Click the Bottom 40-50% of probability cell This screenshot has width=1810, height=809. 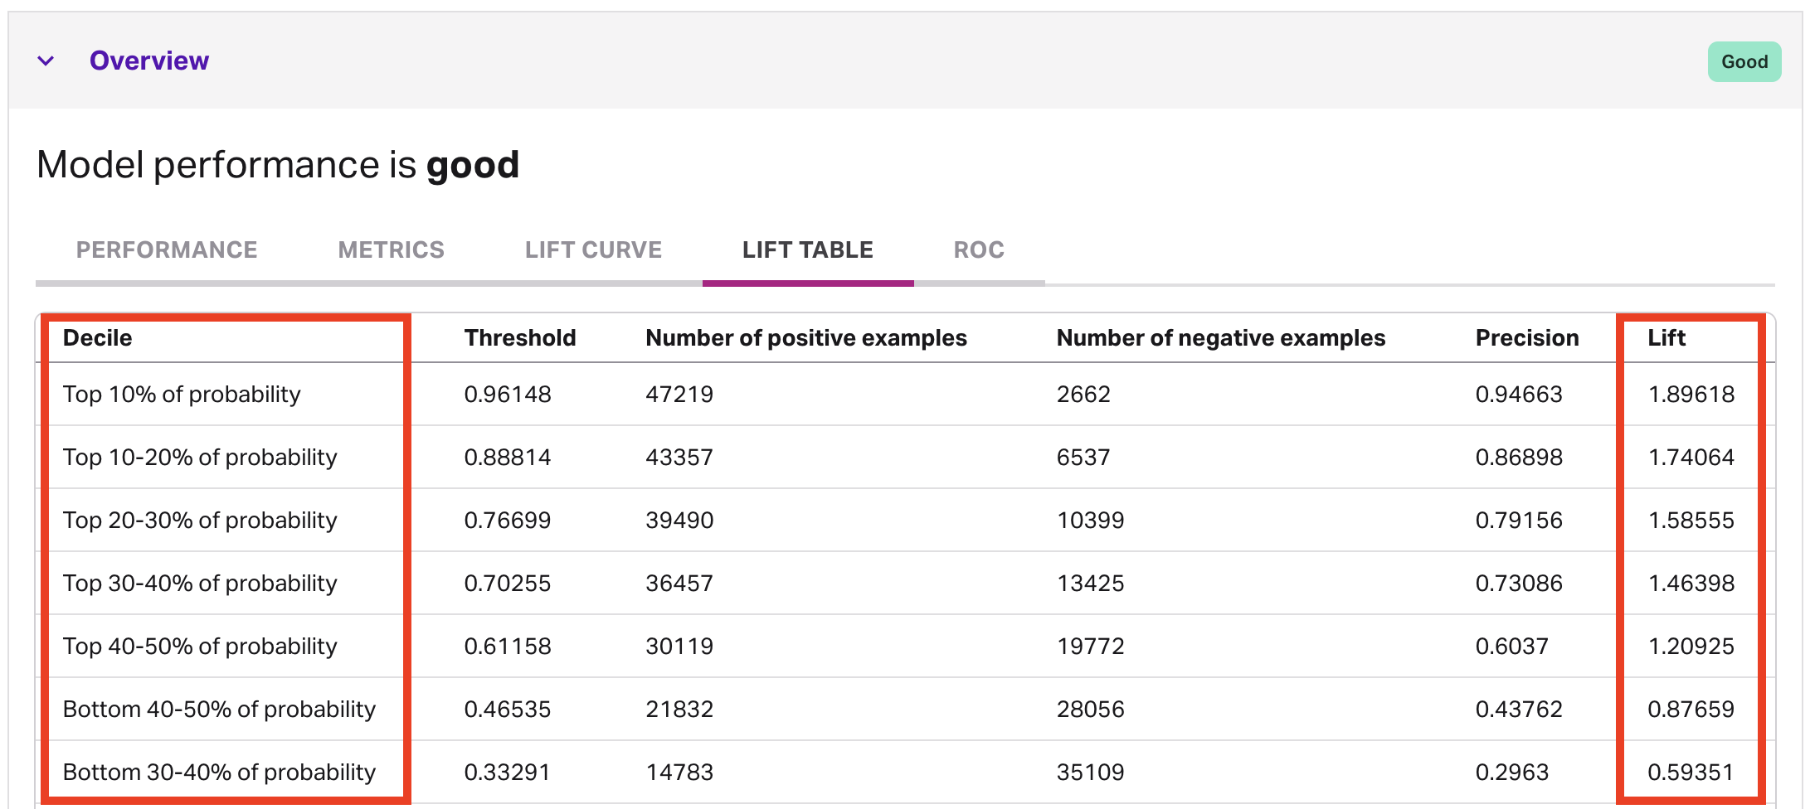tap(219, 709)
